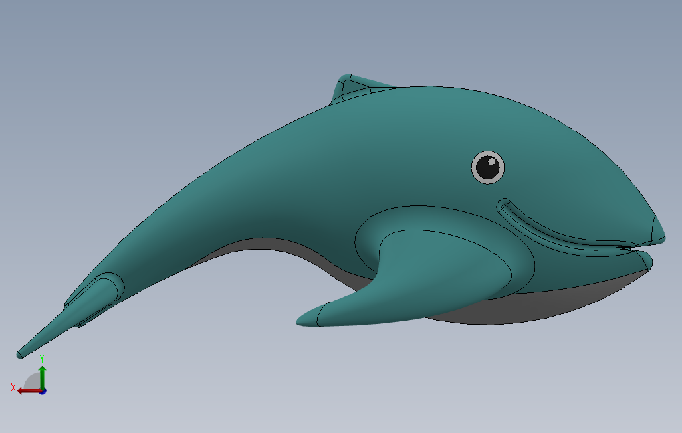The height and width of the screenshot is (433, 682).
Task: Click the blue Z axis dot on triad
Action: tap(43, 392)
